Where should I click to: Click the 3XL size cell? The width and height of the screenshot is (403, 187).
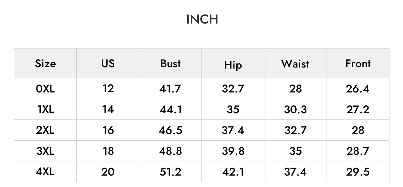[45, 151]
